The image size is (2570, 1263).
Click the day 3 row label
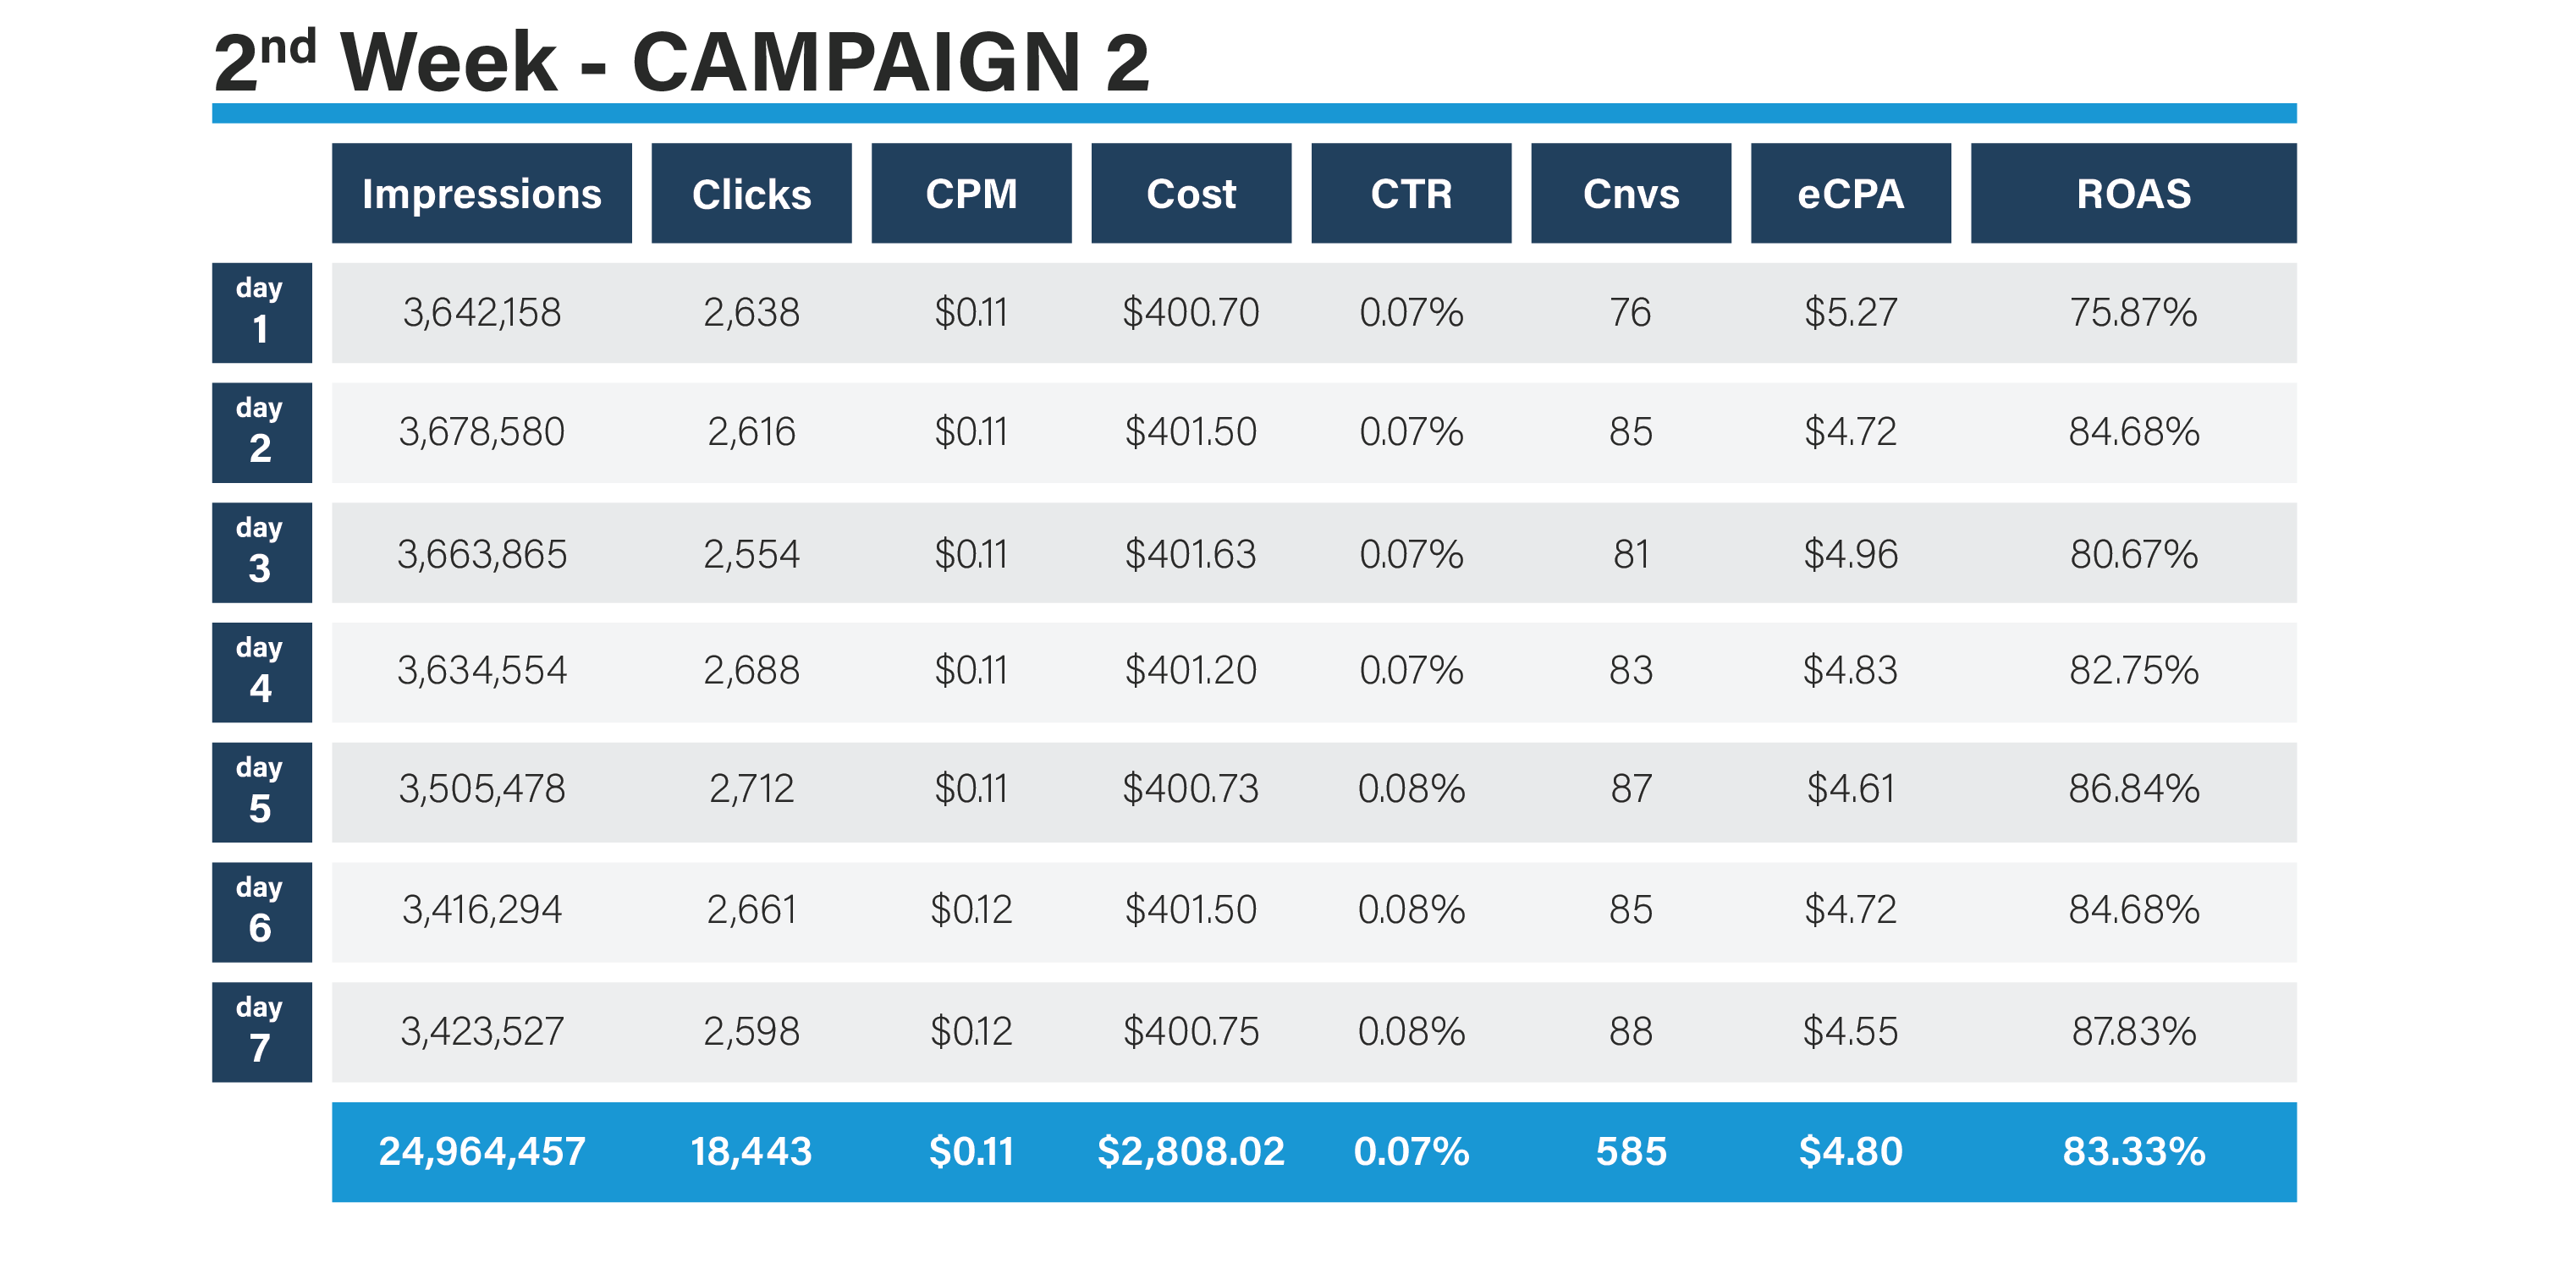261,552
